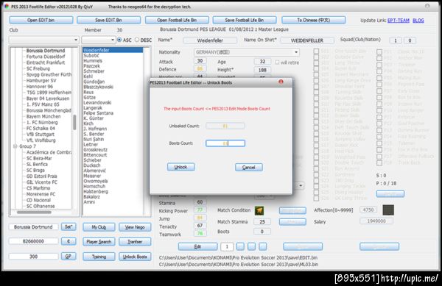Click the Salary field showing 1949000

(376, 221)
